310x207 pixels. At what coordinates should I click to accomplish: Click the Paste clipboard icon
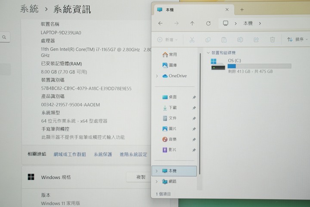point(224,40)
